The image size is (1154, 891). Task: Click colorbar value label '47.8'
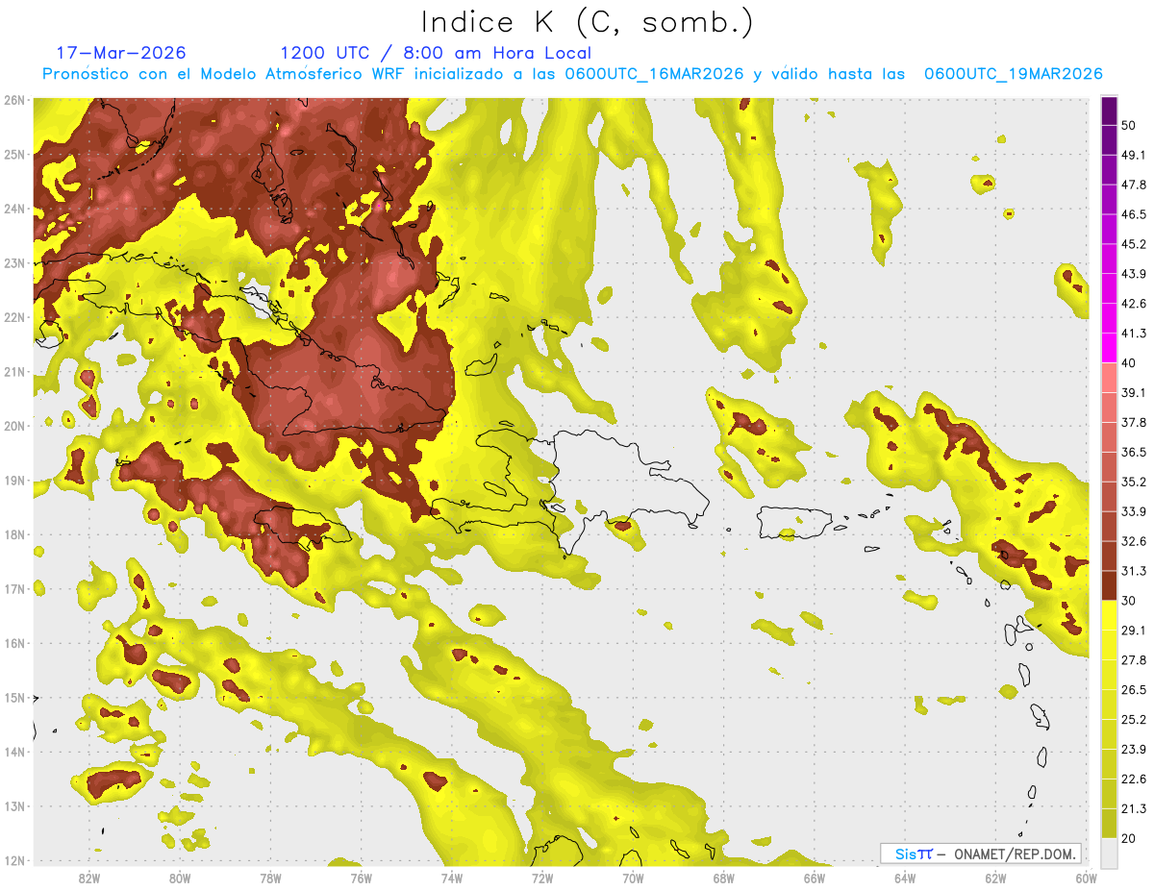(1134, 185)
